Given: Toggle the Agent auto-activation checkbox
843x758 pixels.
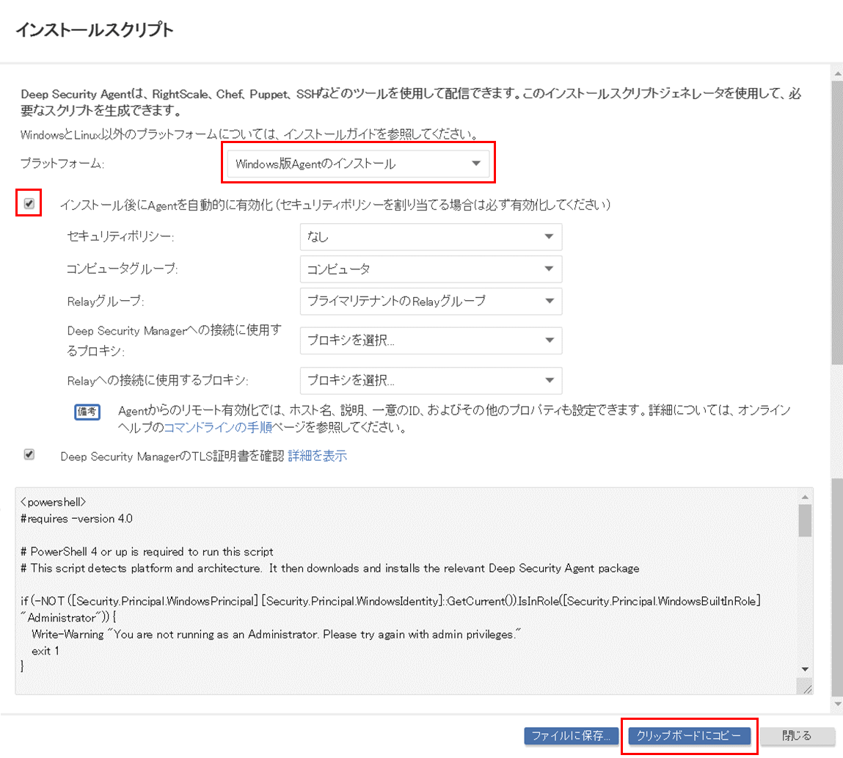Looking at the screenshot, I should pos(29,204).
